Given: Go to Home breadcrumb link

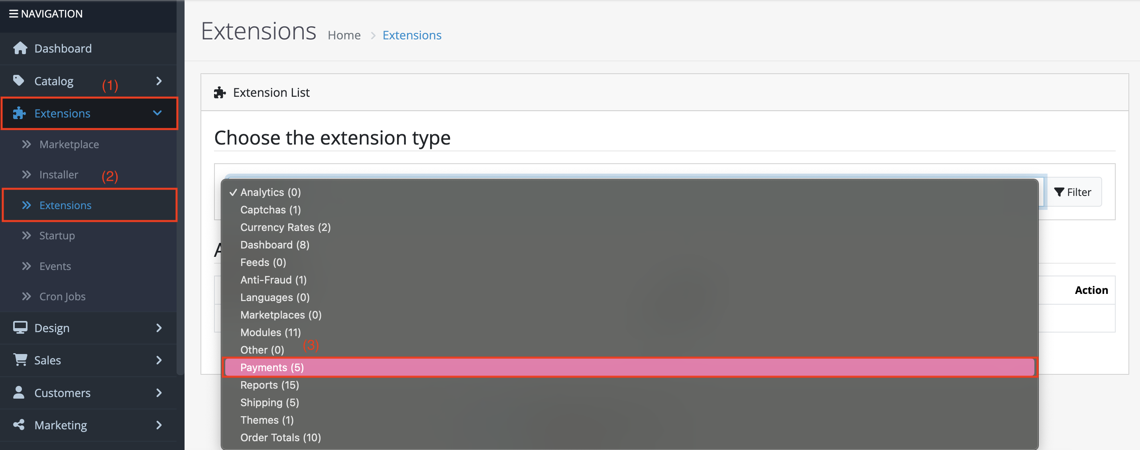Looking at the screenshot, I should 344,35.
